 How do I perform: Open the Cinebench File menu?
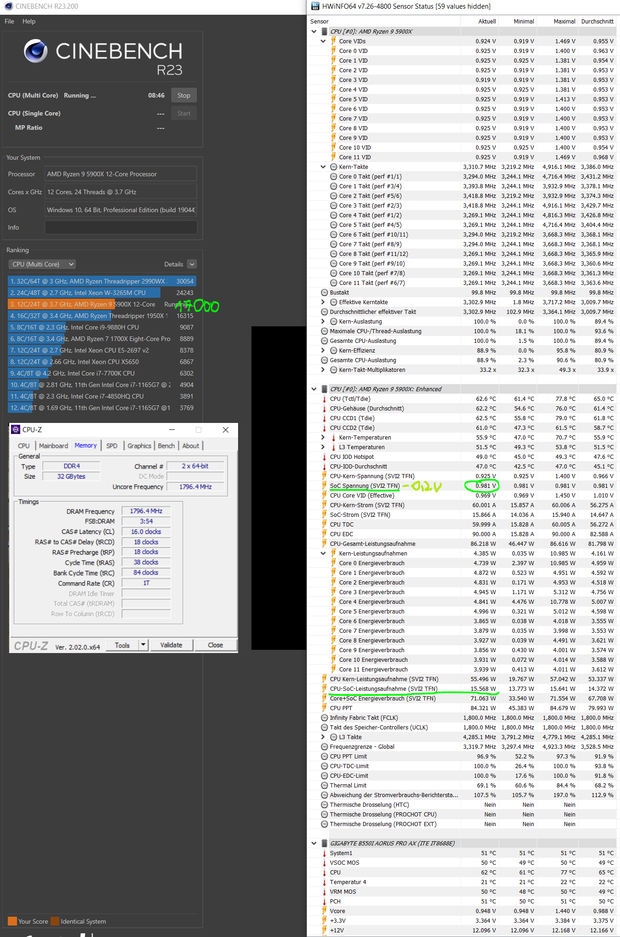click(9, 21)
